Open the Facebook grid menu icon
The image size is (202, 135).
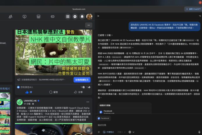[68, 17]
